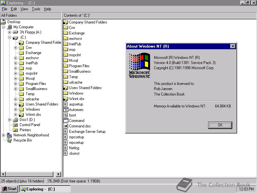Click the Exploring - (C:) taskbar button
The width and height of the screenshot is (257, 193).
coord(45,189)
